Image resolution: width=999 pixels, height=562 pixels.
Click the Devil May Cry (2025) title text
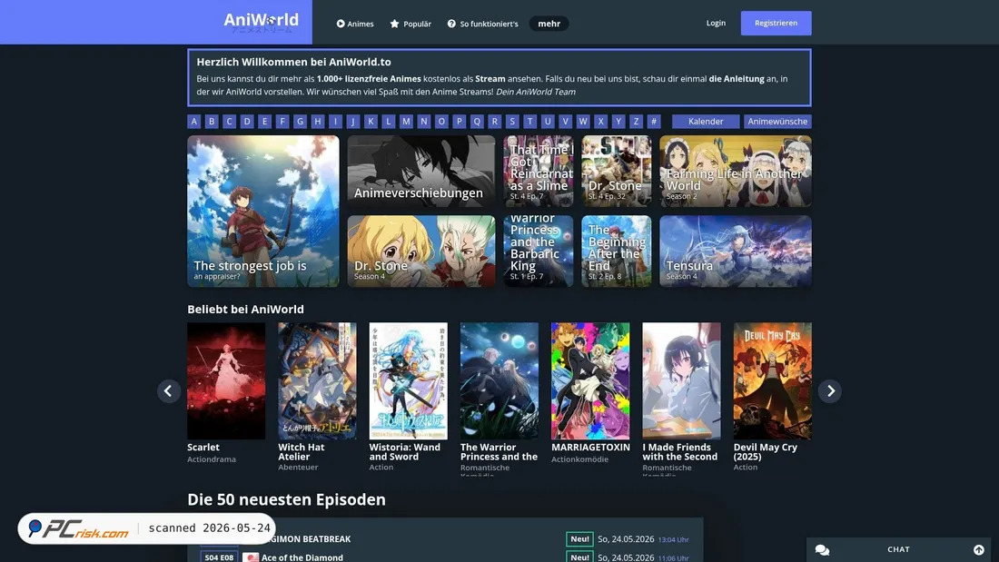(x=766, y=452)
